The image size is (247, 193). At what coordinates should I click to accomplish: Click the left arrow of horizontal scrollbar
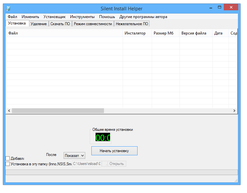[9, 111]
